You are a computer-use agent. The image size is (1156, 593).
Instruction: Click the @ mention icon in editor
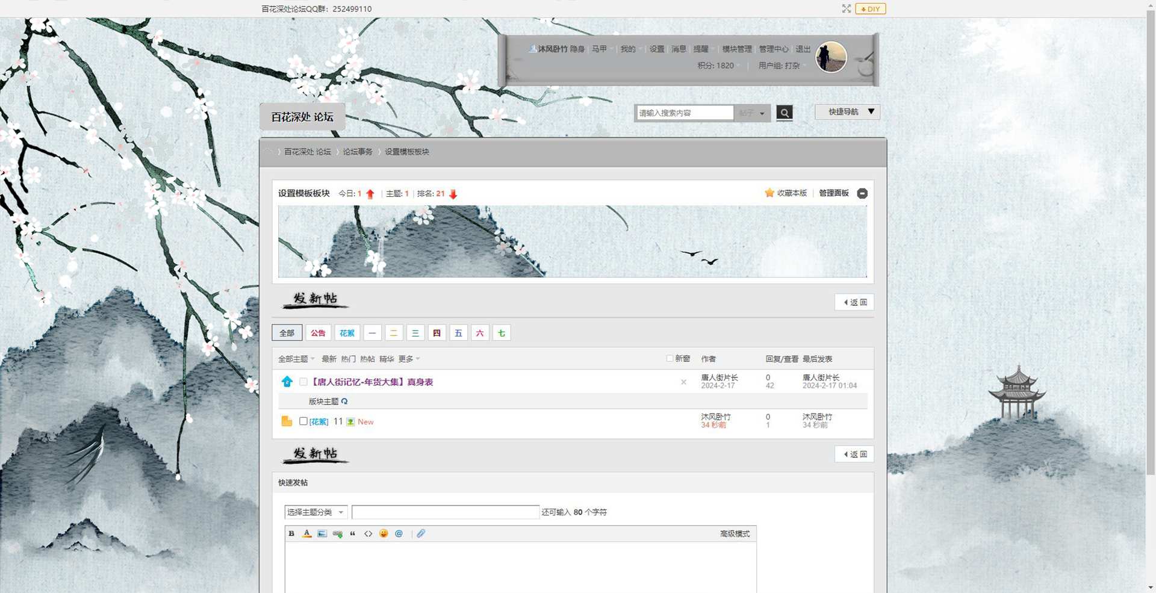[x=399, y=533]
